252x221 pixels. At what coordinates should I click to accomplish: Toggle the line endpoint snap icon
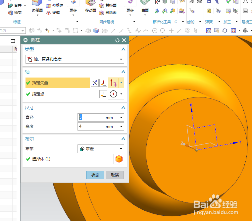113,30
